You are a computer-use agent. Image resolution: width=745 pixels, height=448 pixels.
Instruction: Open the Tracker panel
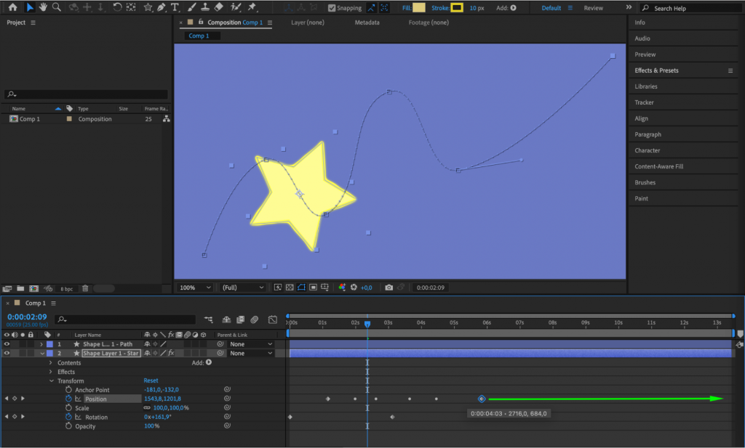tap(644, 102)
